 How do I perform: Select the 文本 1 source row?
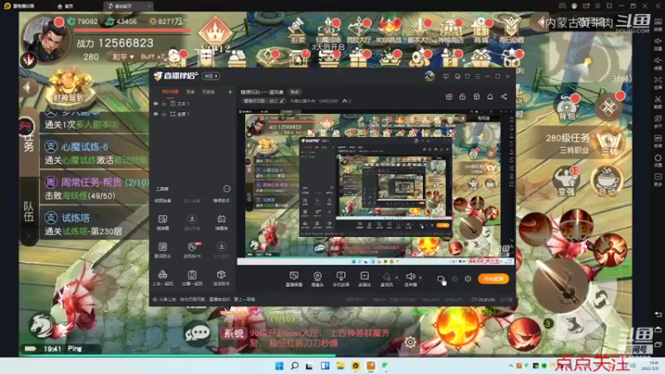[192, 103]
